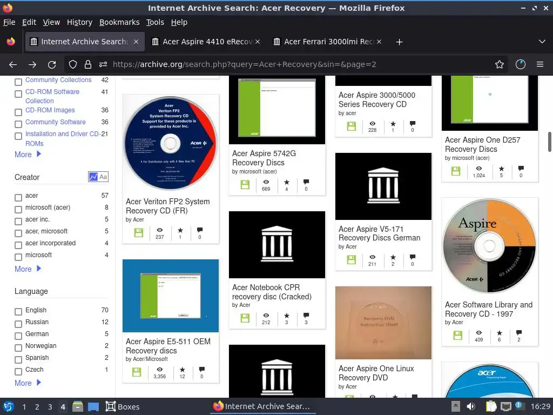The width and height of the screenshot is (553, 415).
Task: Open the Edit menu
Action: click(29, 22)
